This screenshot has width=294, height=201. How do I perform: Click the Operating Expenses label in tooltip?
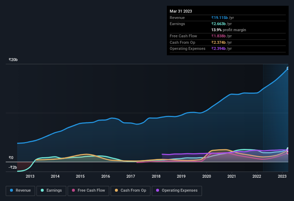188,49
